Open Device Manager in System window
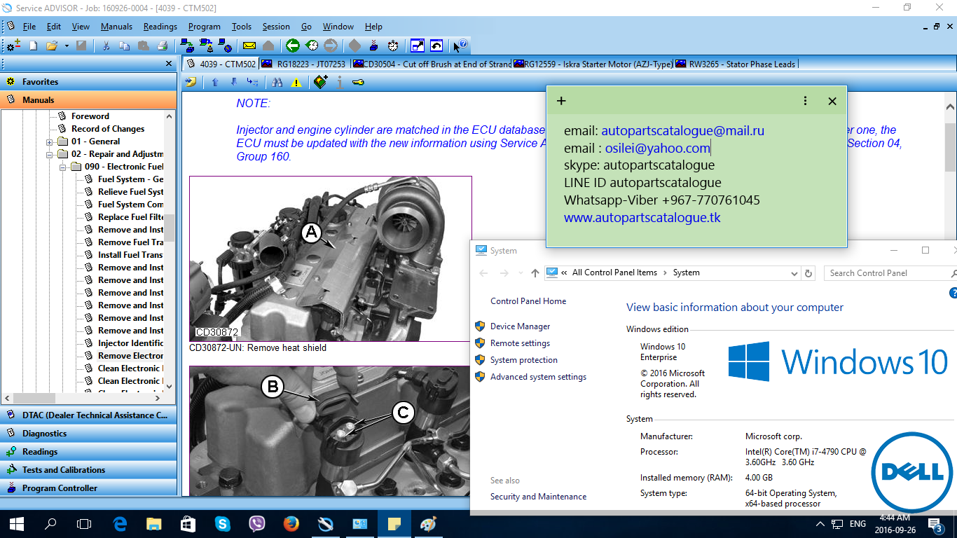Image resolution: width=957 pixels, height=538 pixels. (520, 326)
